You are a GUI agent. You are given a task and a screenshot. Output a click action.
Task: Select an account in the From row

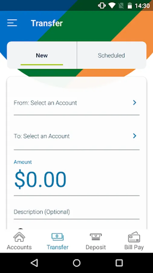(76, 103)
